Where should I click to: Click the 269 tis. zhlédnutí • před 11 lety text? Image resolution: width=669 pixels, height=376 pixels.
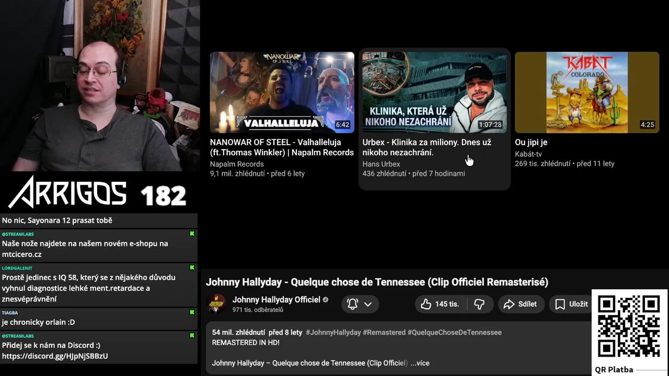pos(564,163)
